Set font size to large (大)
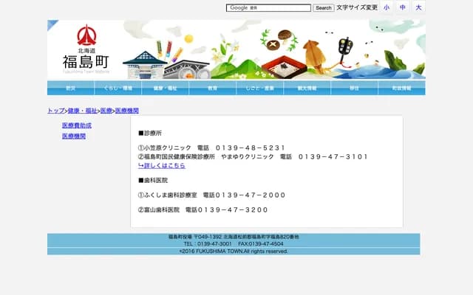This screenshot has height=295, width=473. [x=418, y=7]
